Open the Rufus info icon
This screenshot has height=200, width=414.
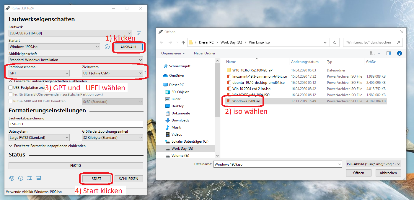[21, 178]
